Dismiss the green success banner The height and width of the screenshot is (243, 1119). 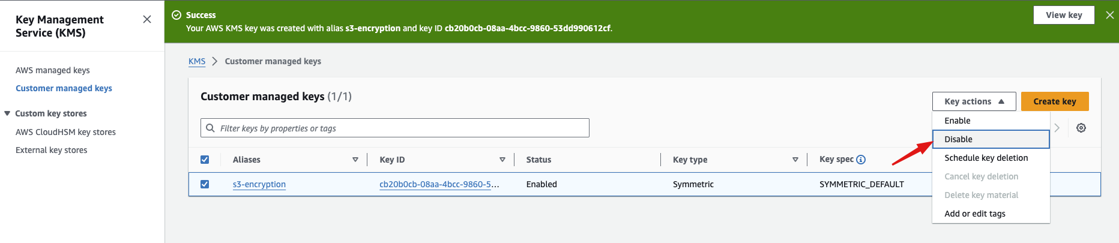pos(1109,15)
